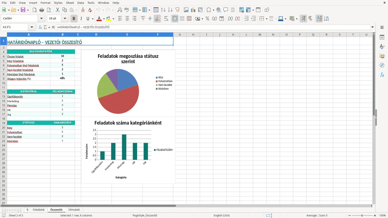
Task: Increase cell indent
Action: pyautogui.click(x=246, y=19)
